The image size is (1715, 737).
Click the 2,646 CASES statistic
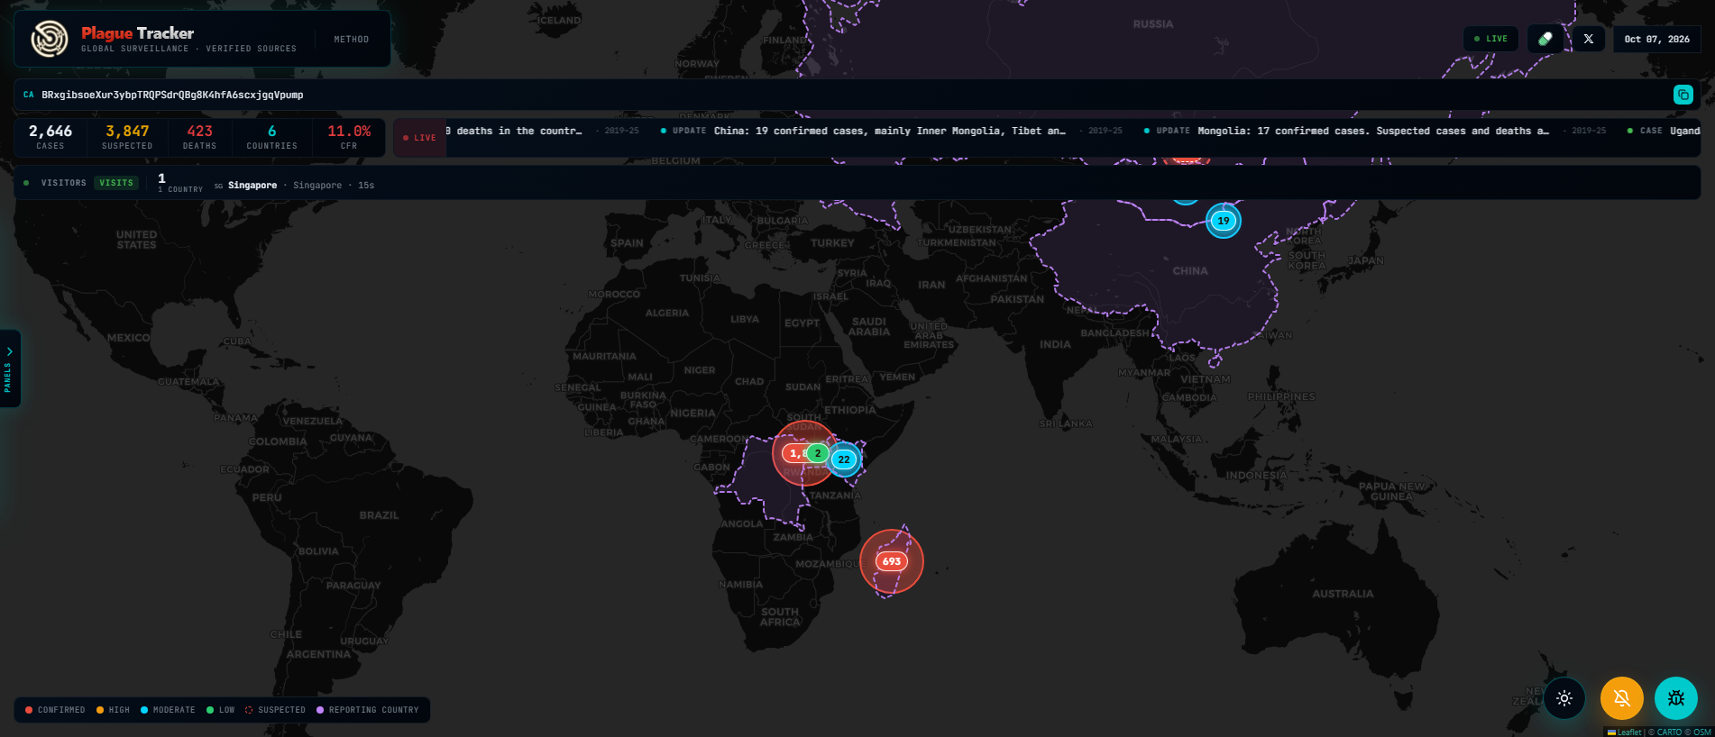pyautogui.click(x=50, y=137)
